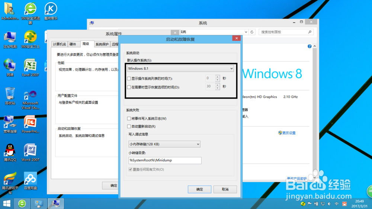372x209 pixels.
Task: Click 取消 in 启动和故障恢复 dialog
Action: [x=225, y=189]
